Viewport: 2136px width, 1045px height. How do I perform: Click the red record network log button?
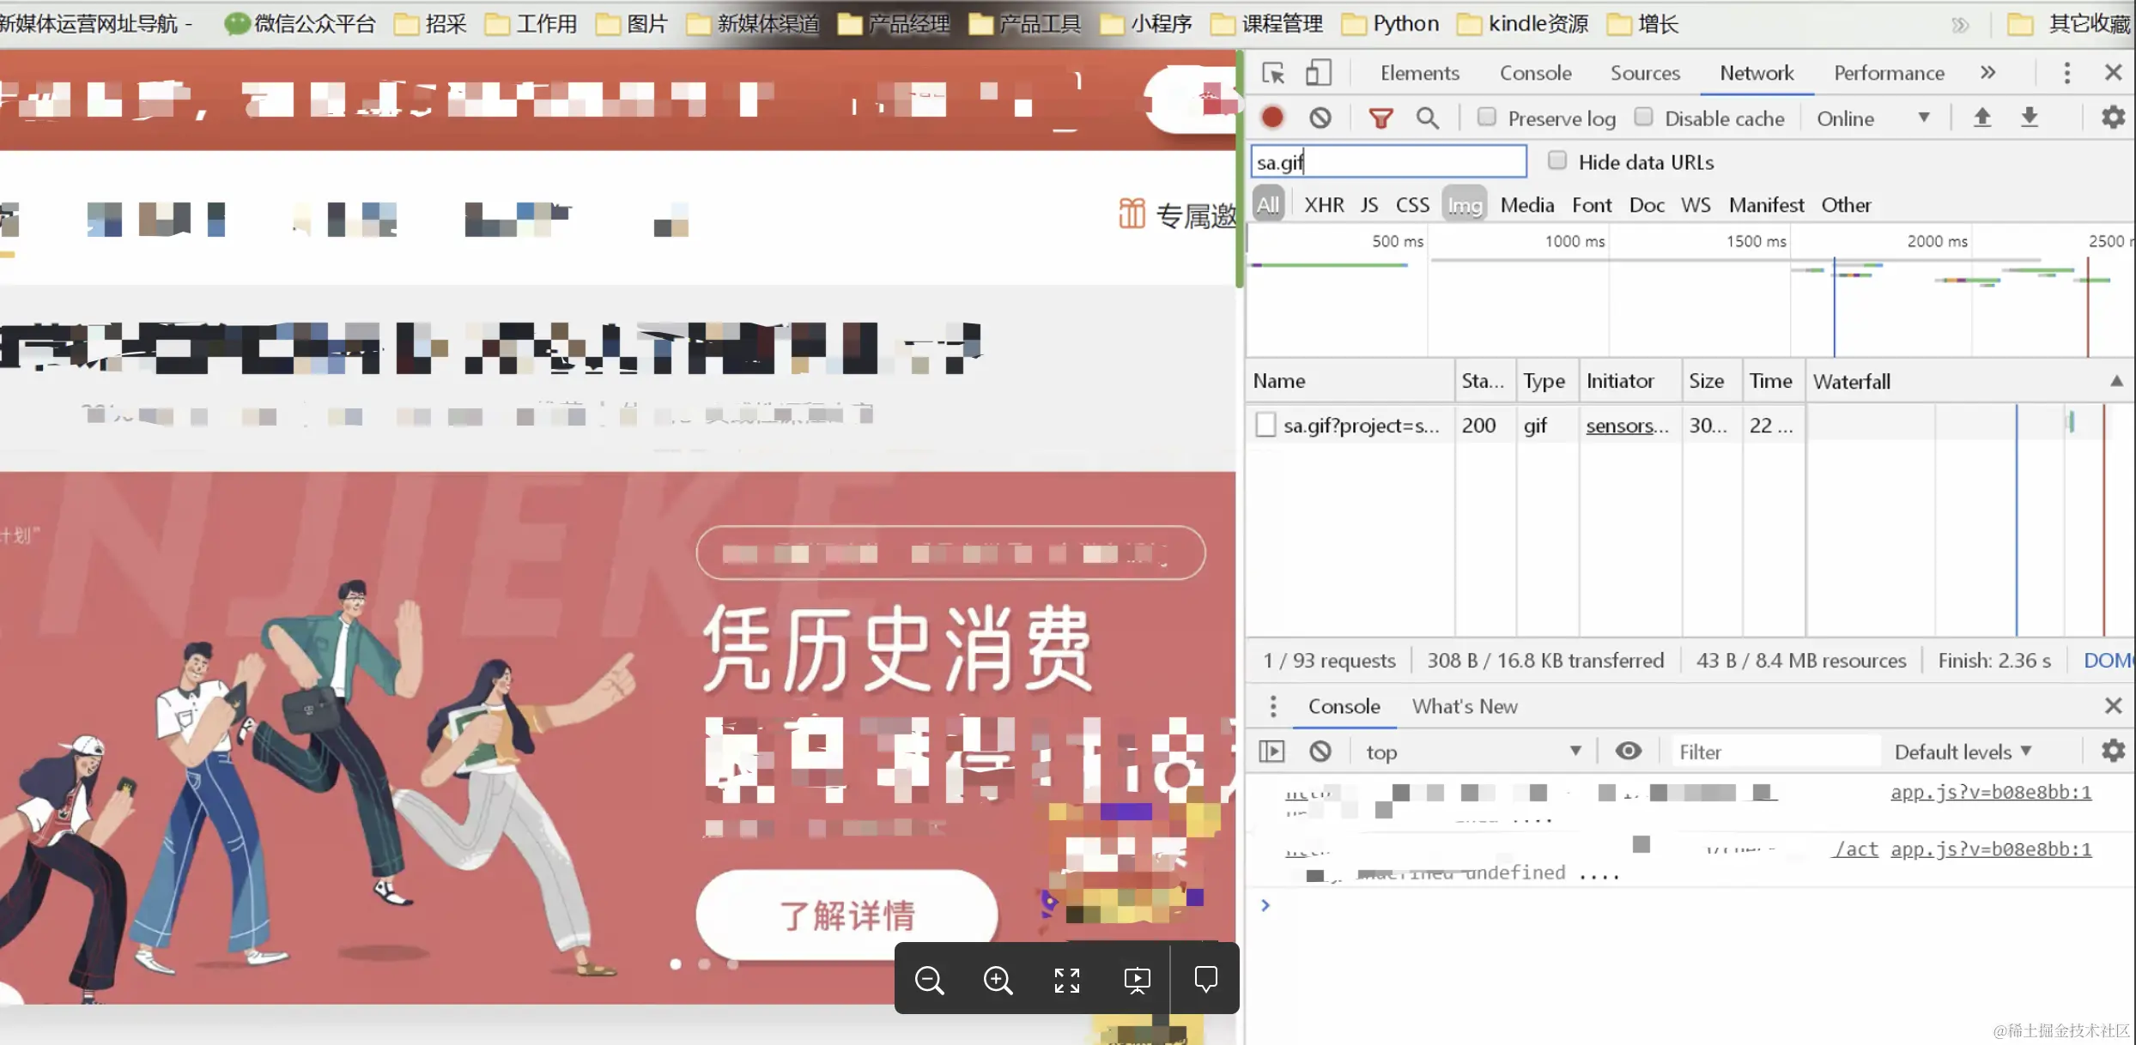pos(1272,118)
